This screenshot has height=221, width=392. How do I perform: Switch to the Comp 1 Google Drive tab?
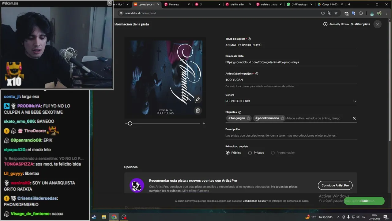[x=330, y=4]
